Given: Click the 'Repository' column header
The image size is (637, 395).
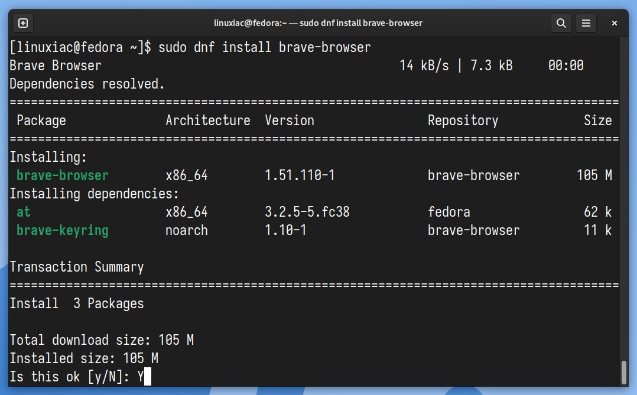Looking at the screenshot, I should point(463,120).
